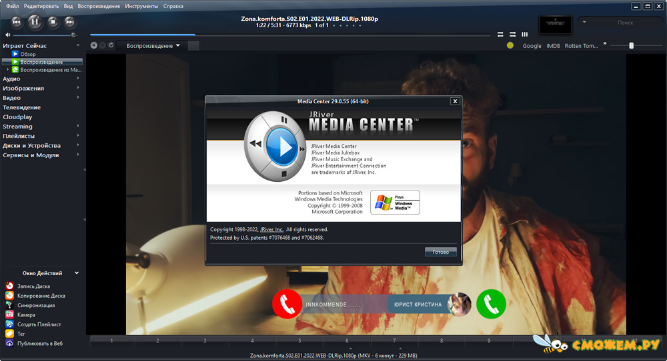667x361 pixels.
Task: Stop playback with the stop button
Action: click(53, 22)
